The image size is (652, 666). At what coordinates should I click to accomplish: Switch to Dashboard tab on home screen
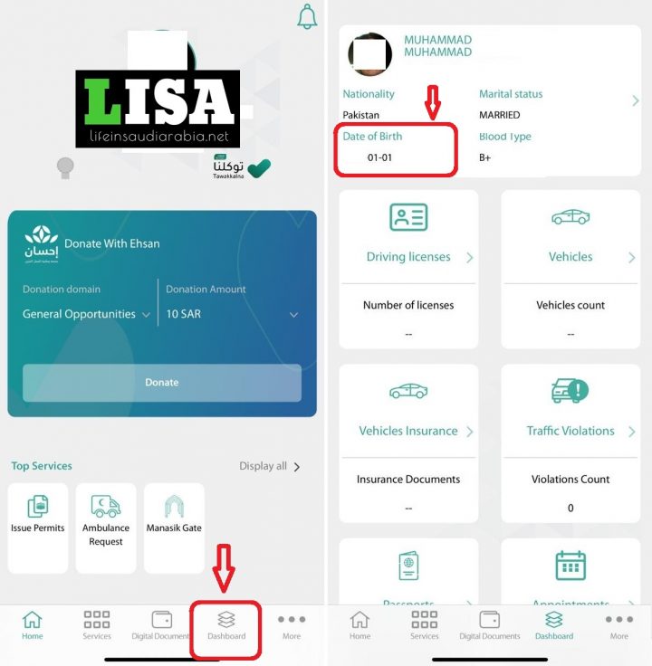[x=226, y=625]
